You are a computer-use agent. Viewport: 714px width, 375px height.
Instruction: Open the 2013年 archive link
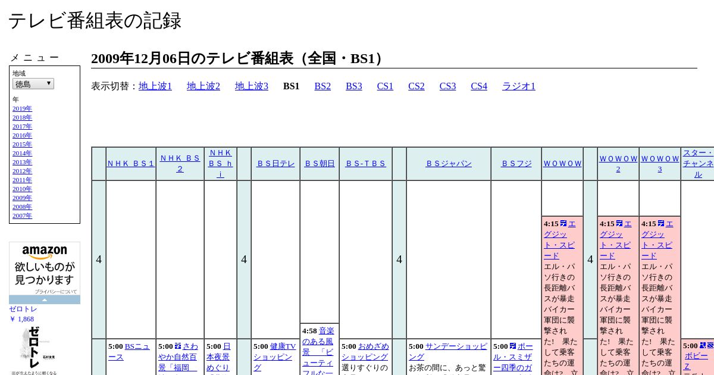click(22, 162)
